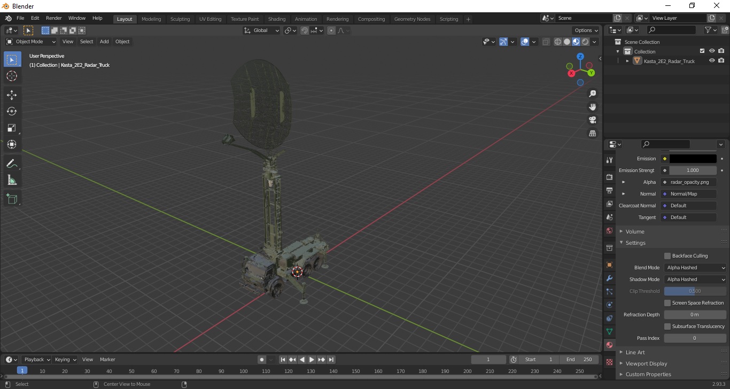Image resolution: width=730 pixels, height=389 pixels.
Task: Open the Modifier properties wrench tab
Action: [609, 278]
